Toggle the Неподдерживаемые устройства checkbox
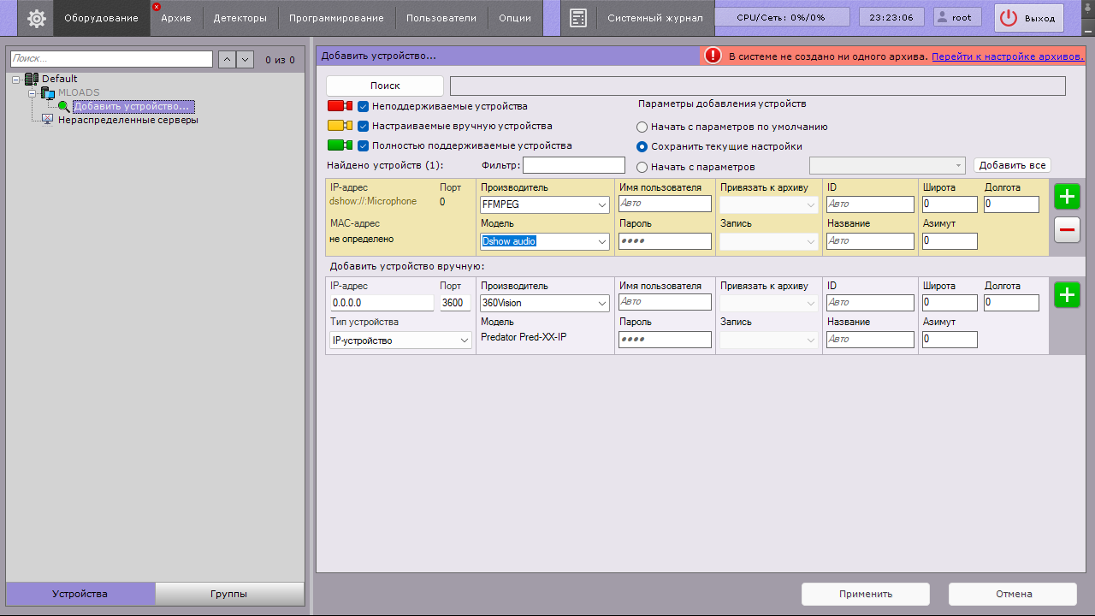The image size is (1095, 616). click(363, 106)
